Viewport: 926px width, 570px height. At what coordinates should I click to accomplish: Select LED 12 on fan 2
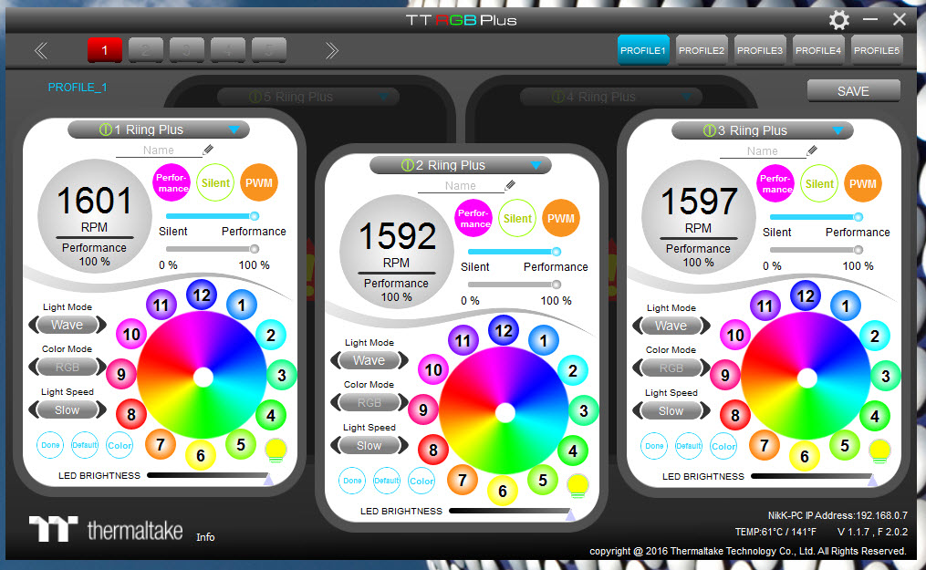click(504, 330)
